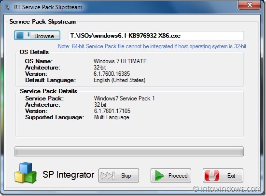Click the 'Service Pack:' label
Screen dimensions: 266x196
point(44,98)
